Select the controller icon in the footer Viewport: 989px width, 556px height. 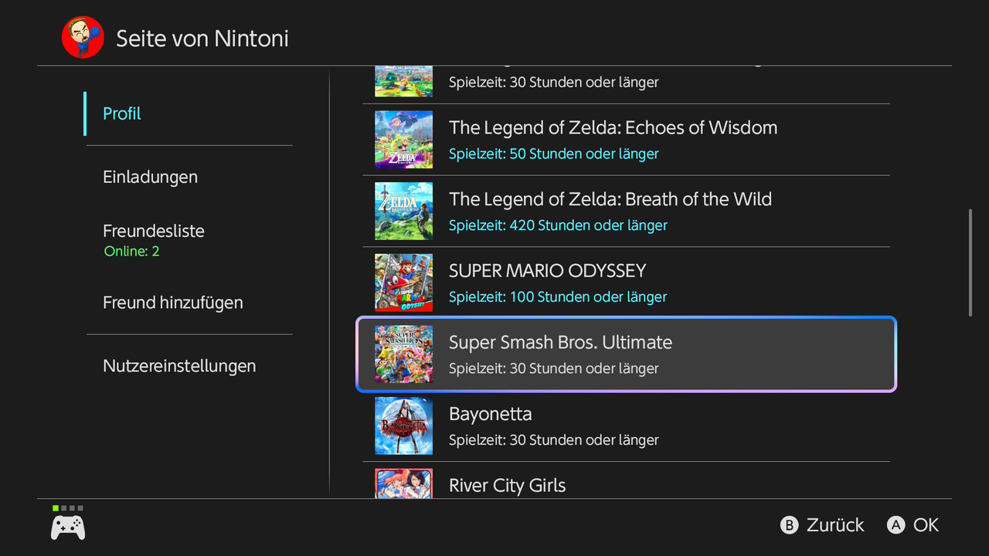pos(68,527)
